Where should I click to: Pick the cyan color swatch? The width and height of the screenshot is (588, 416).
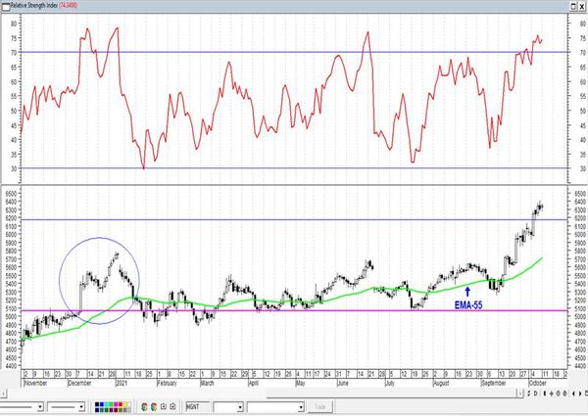(107, 404)
